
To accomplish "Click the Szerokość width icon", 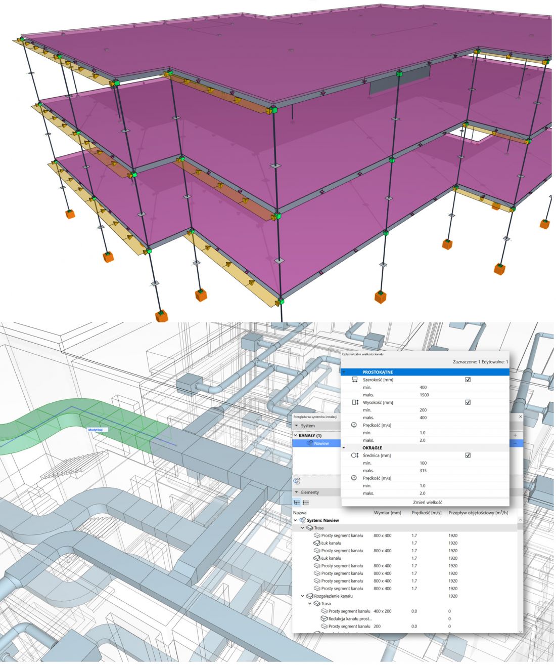I will pos(355,381).
